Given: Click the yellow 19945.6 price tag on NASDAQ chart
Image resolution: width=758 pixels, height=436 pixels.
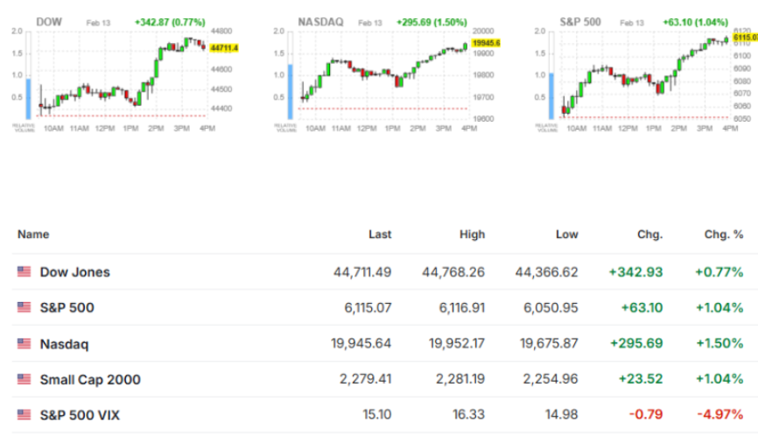Looking at the screenshot, I should (x=486, y=43).
